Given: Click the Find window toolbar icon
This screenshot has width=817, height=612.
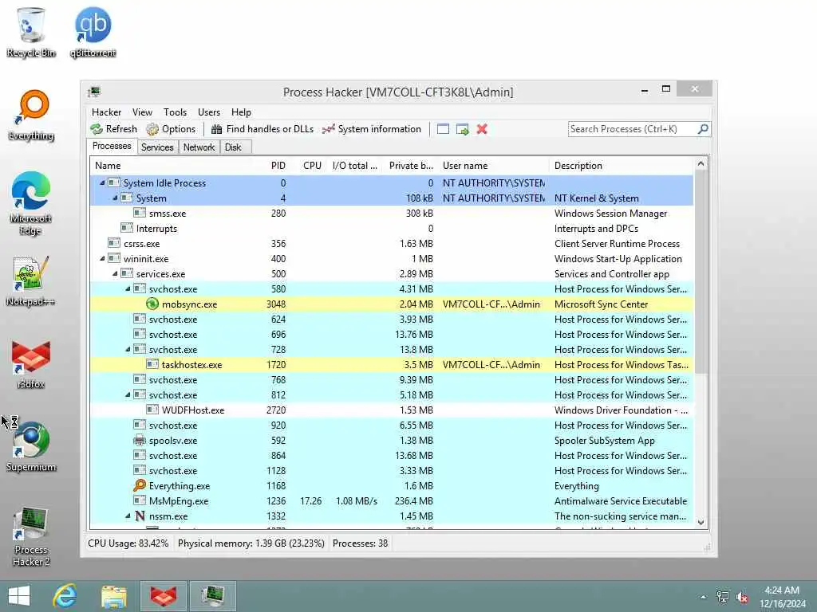Looking at the screenshot, I should click(443, 129).
